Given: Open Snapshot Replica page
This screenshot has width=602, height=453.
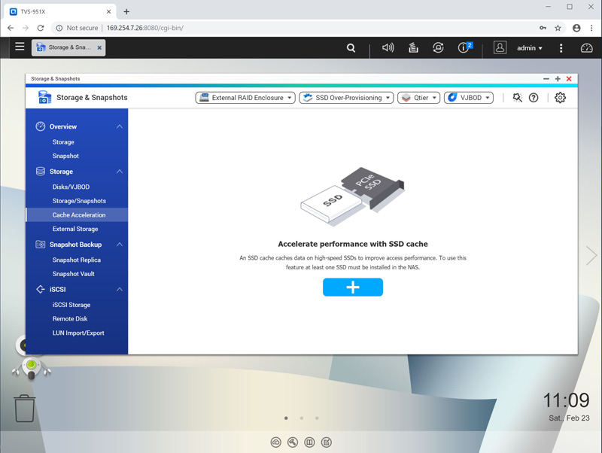Looking at the screenshot, I should pos(77,260).
